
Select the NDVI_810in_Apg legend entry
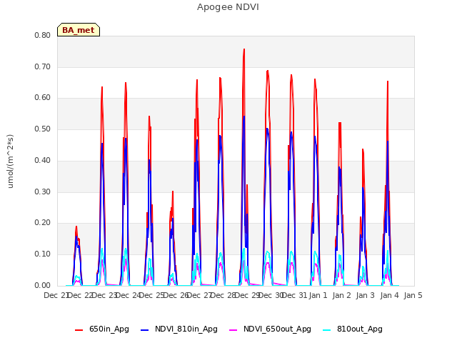(x=179, y=329)
